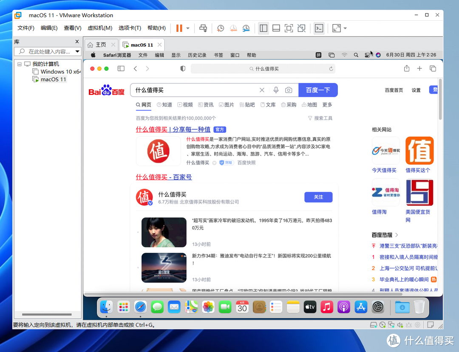The image size is (459, 352).
Task: Expand the 百度热搜 chevron
Action: click(397, 235)
